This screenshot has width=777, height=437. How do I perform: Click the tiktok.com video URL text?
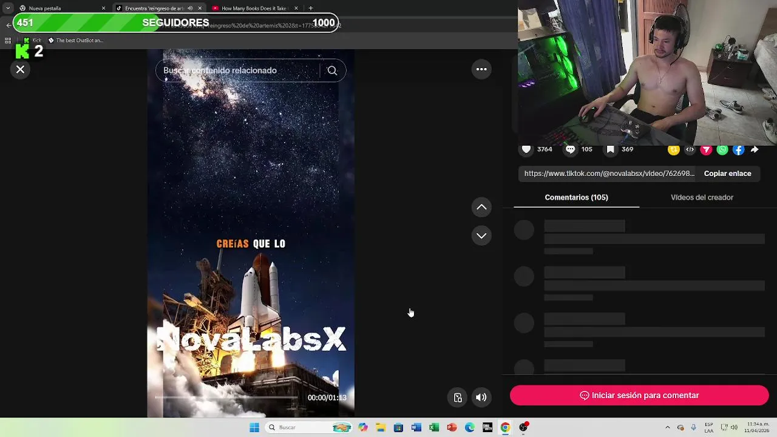609,174
